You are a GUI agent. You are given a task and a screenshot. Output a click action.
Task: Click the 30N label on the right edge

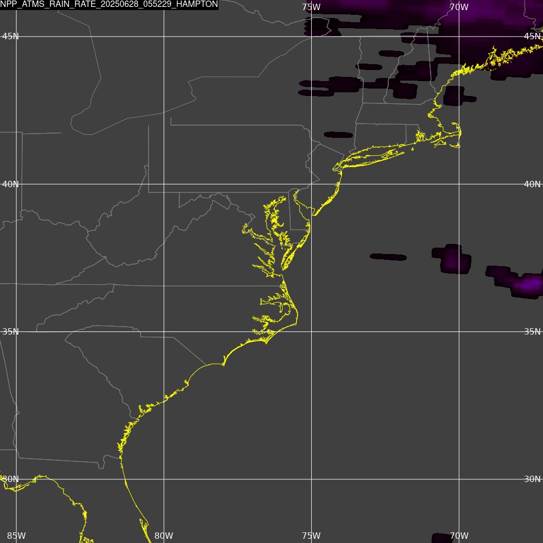coord(532,479)
